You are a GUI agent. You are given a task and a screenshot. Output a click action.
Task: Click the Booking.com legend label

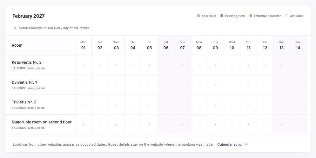[235, 16]
